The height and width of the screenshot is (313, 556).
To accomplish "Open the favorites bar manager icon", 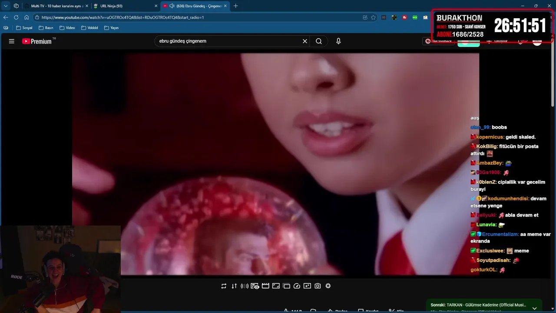I will coord(6,28).
